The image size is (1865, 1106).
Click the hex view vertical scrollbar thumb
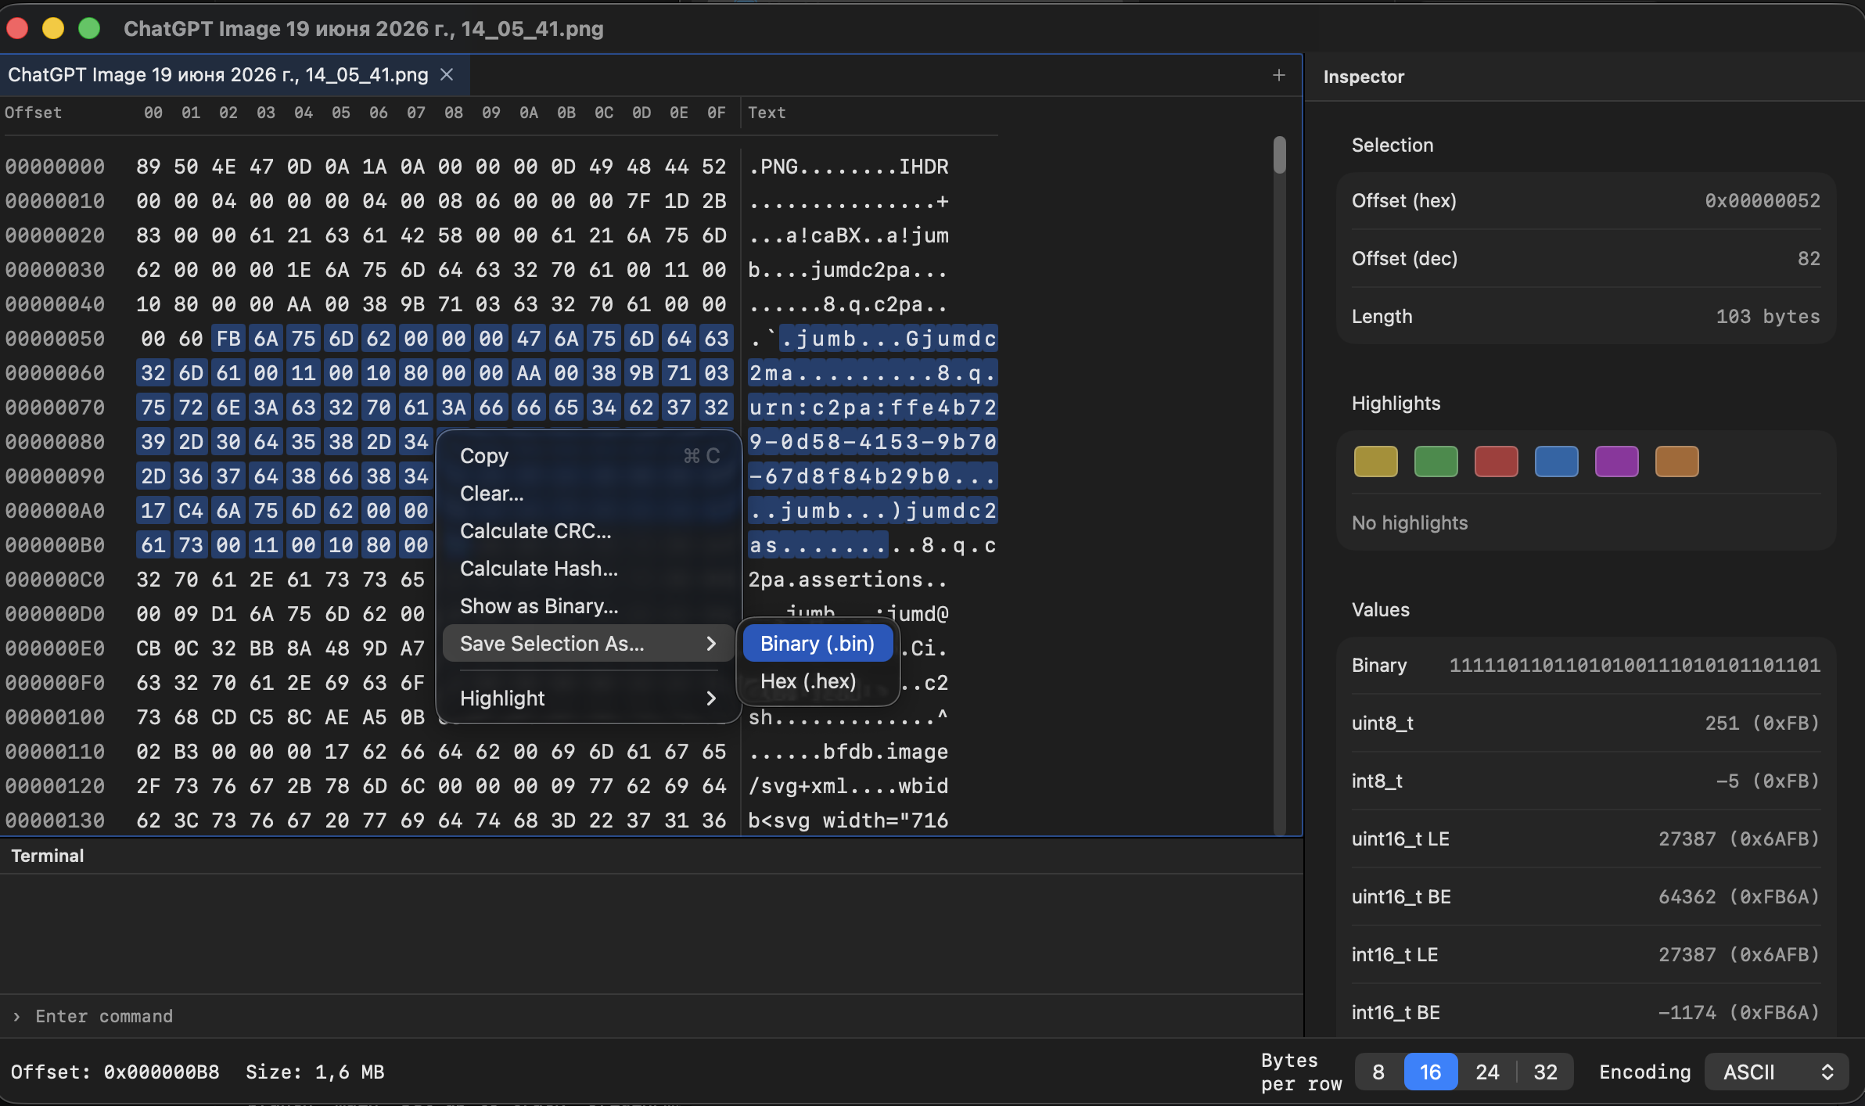tap(1279, 155)
